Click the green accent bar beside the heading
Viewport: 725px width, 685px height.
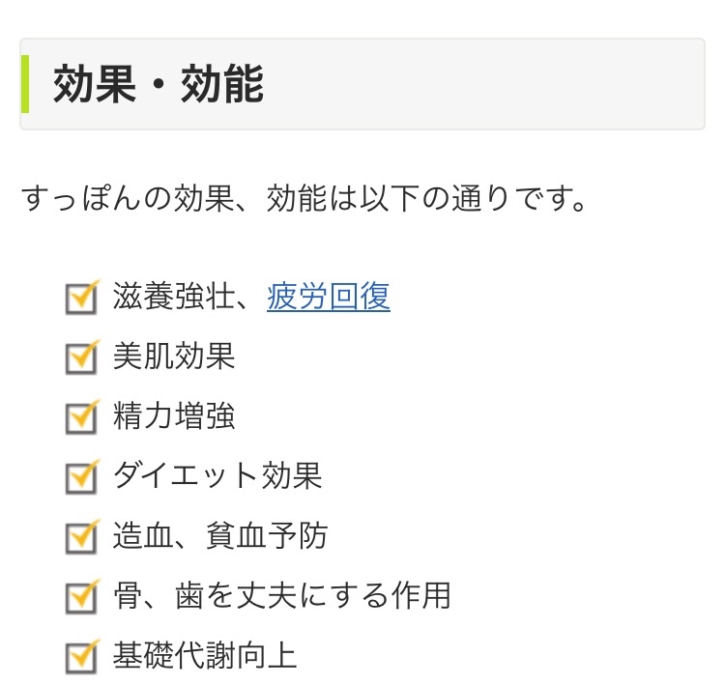25,84
